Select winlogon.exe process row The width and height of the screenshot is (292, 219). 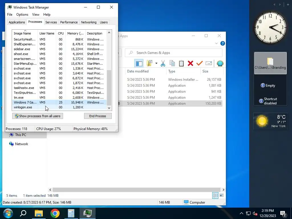59,107
